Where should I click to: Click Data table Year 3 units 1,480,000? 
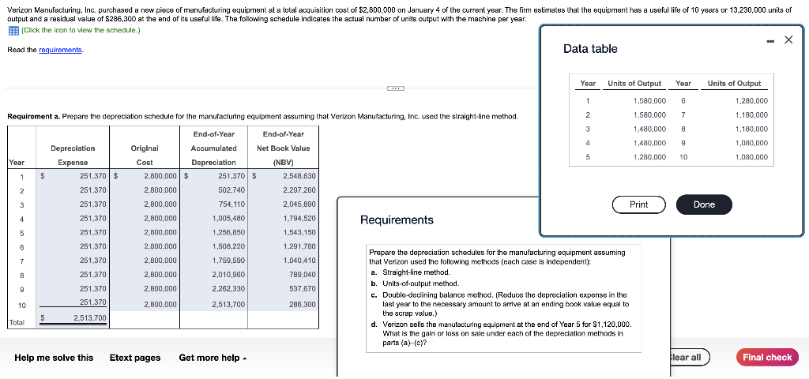(649, 129)
